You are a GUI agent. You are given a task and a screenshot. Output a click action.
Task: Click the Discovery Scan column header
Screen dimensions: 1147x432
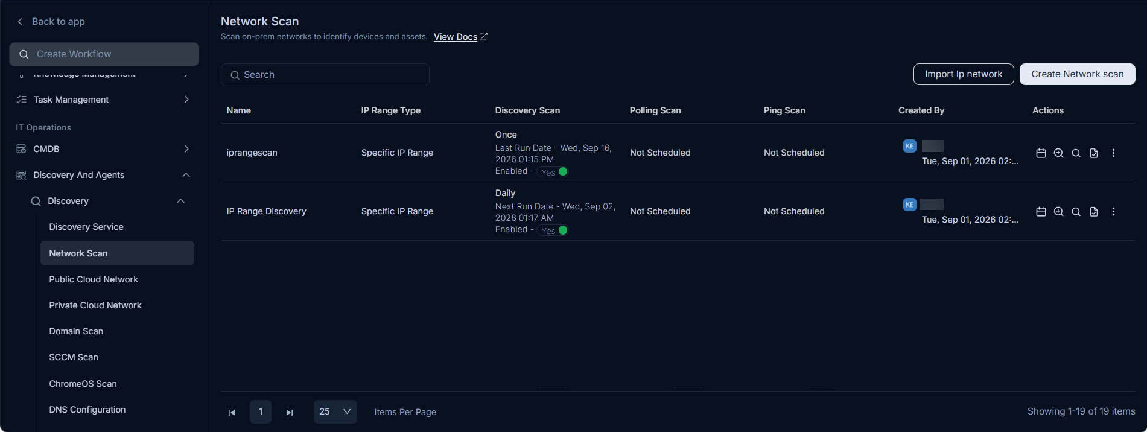click(x=527, y=110)
